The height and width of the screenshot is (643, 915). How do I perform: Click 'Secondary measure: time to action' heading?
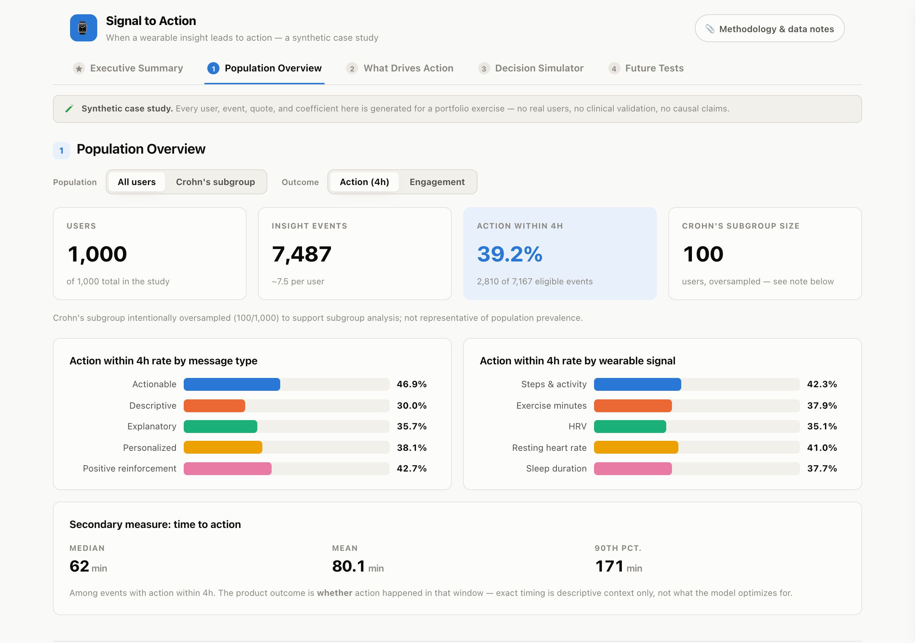coord(155,525)
